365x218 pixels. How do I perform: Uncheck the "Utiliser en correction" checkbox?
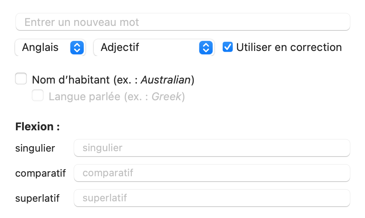tap(228, 47)
